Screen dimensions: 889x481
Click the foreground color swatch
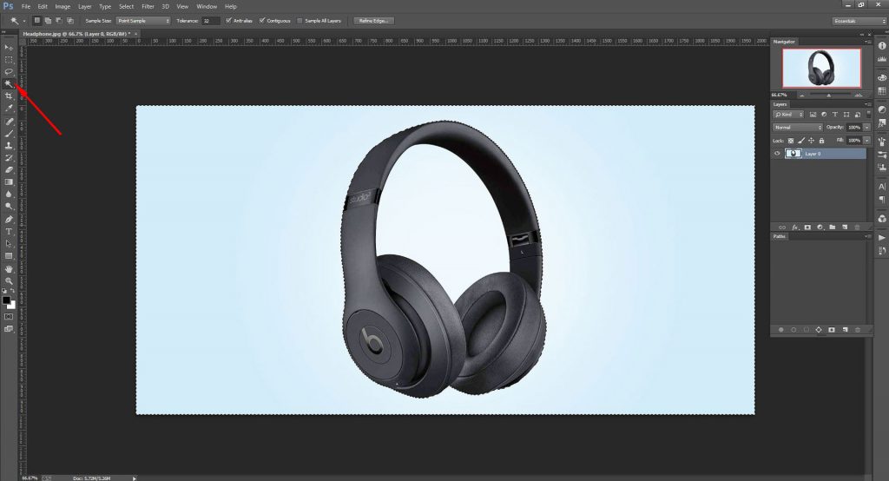pos(6,300)
